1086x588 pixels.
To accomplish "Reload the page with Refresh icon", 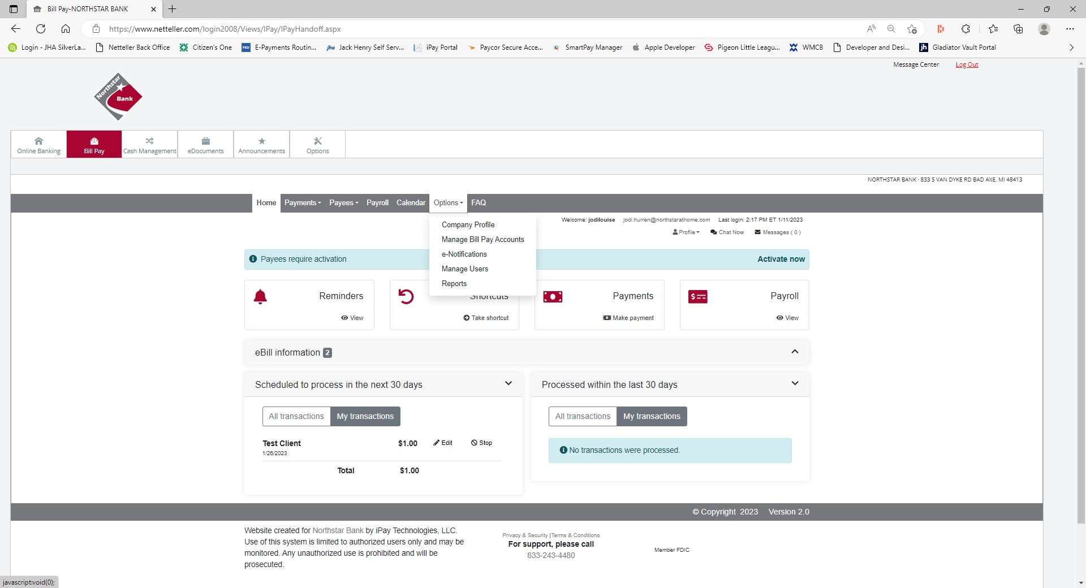I will click(x=41, y=29).
